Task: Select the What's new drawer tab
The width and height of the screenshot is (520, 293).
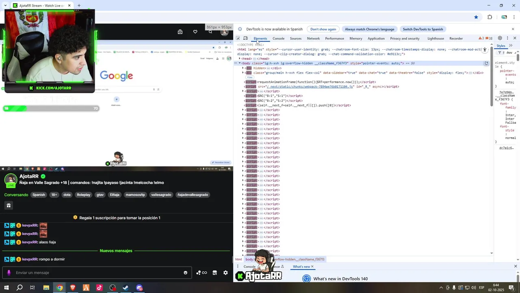Action: 301,267
